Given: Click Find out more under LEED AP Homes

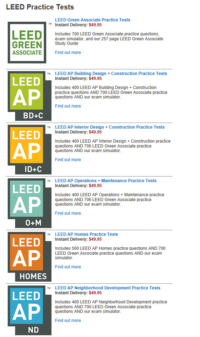Looking at the screenshot, I should point(68,267).
